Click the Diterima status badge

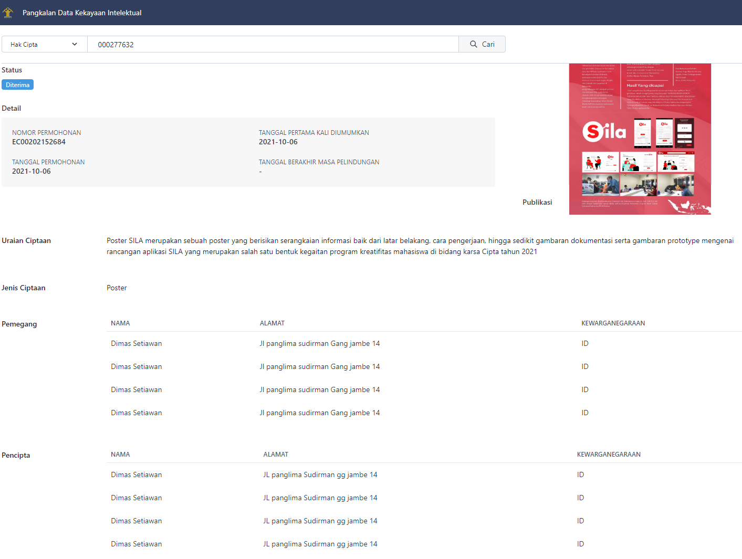[x=18, y=85]
